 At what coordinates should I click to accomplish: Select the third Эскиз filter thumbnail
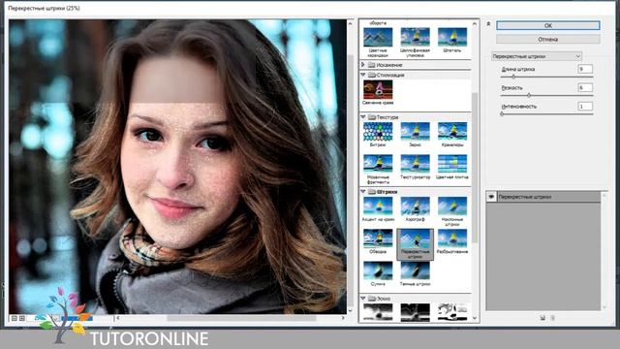coord(452,312)
